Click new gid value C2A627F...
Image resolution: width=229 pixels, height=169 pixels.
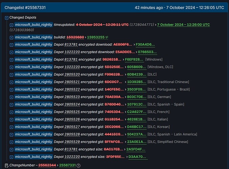coord(137,112)
